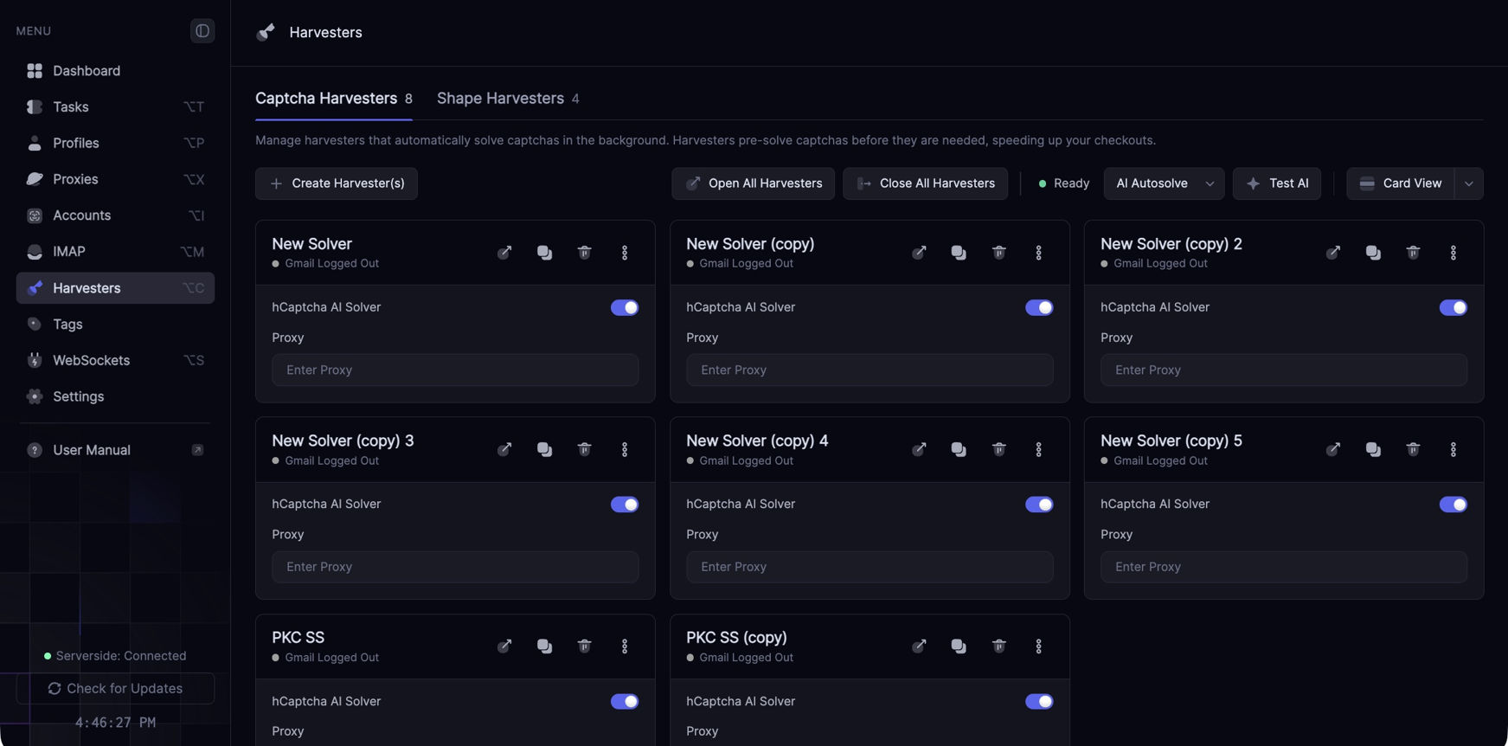Launch the New Solver (copy) 4 harvester
The width and height of the screenshot is (1508, 746).
[919, 450]
